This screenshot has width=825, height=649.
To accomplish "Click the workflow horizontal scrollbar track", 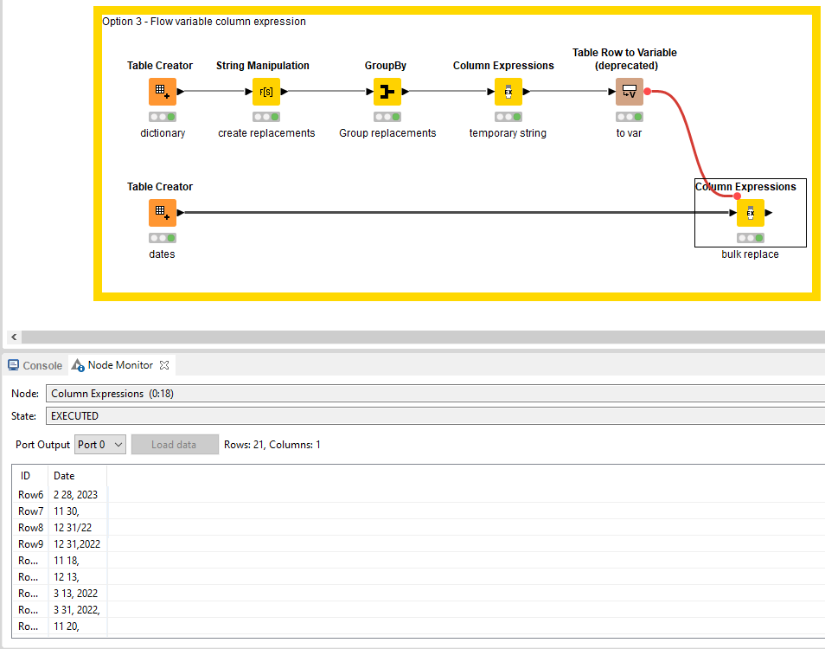I will [423, 337].
